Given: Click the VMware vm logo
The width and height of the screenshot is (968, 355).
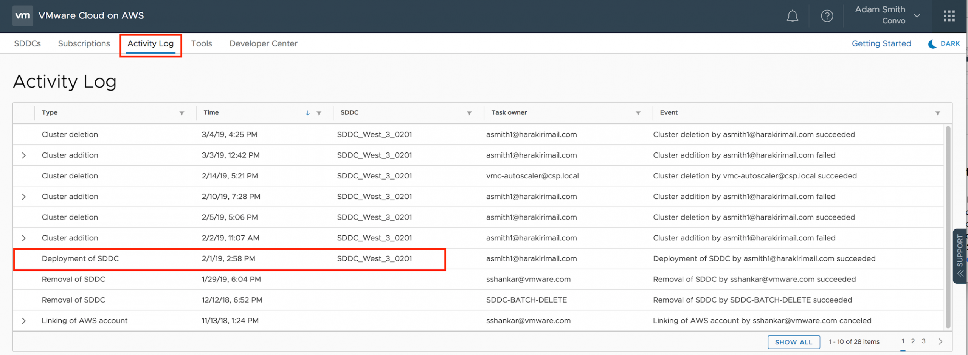Looking at the screenshot, I should tap(23, 16).
